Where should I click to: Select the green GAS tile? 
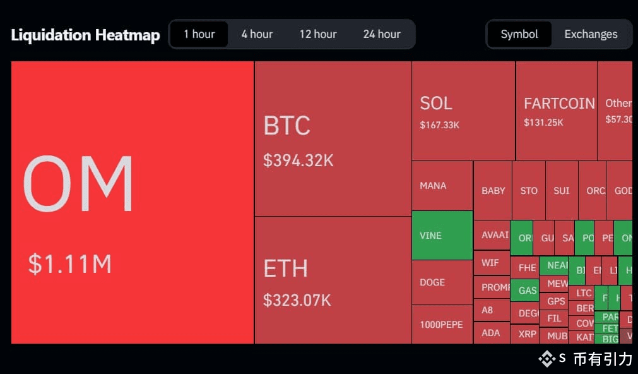pos(525,290)
